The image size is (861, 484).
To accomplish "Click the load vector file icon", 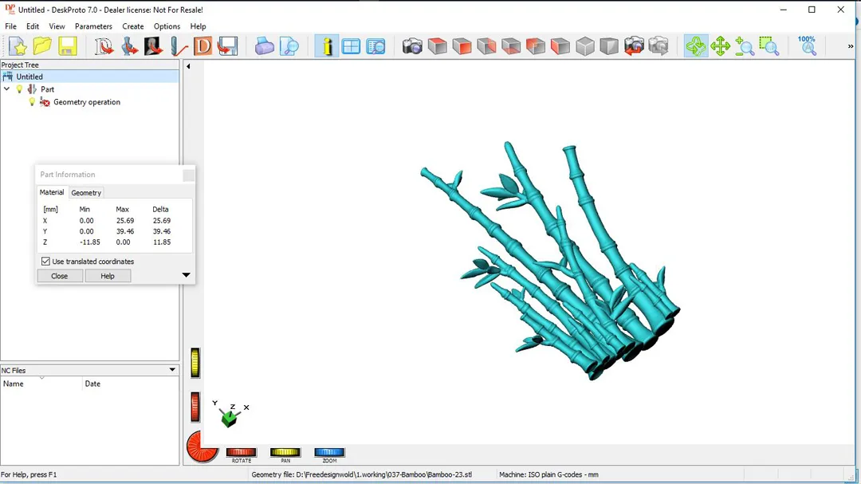I will pyautogui.click(x=104, y=46).
